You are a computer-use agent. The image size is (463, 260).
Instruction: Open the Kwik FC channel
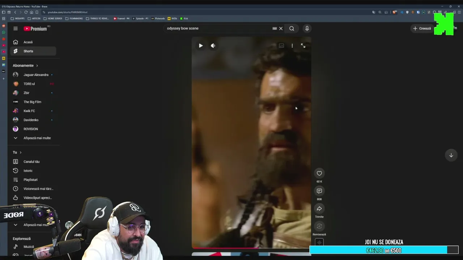[x=33, y=111]
